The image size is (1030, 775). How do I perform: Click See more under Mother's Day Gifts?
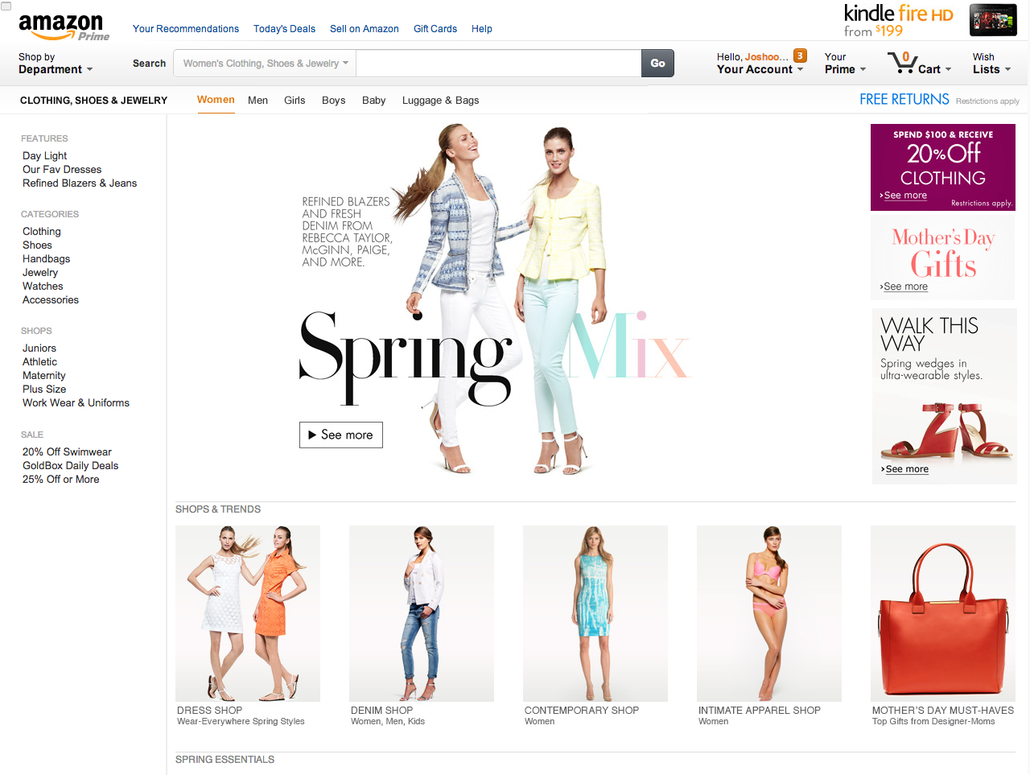904,287
